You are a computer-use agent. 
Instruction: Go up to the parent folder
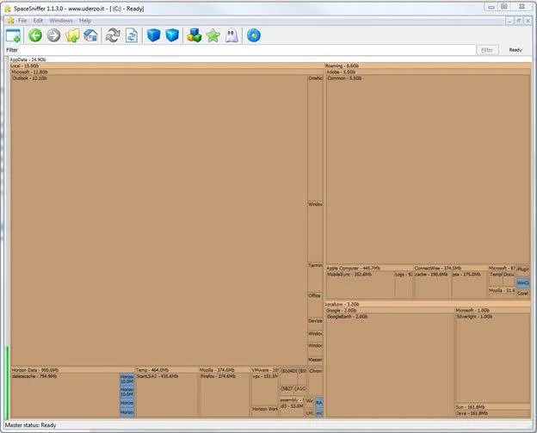(x=72, y=35)
